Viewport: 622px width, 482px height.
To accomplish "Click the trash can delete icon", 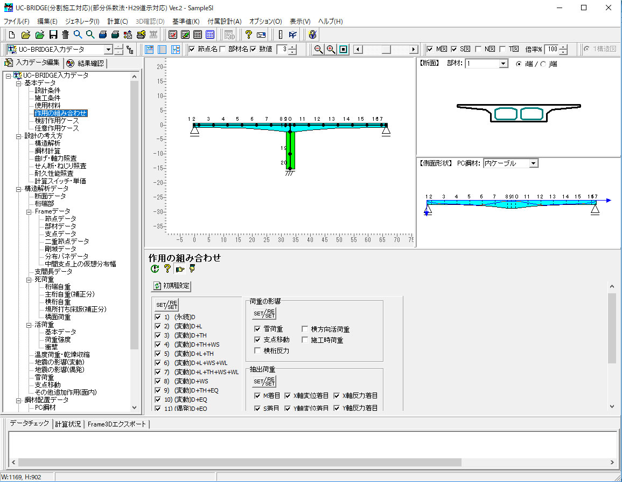I will point(65,35).
